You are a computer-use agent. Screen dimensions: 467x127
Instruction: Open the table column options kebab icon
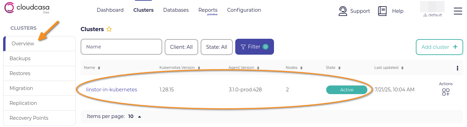457,68
